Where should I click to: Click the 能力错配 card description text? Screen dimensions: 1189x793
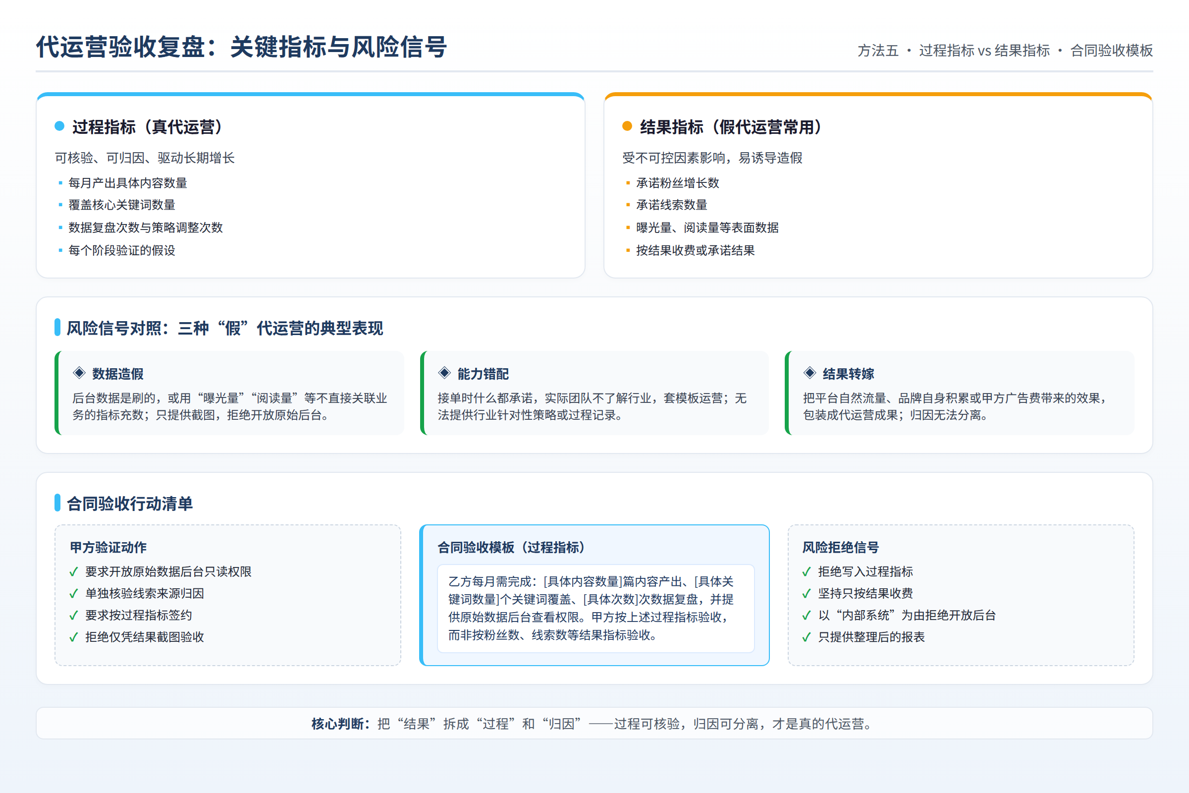592,406
